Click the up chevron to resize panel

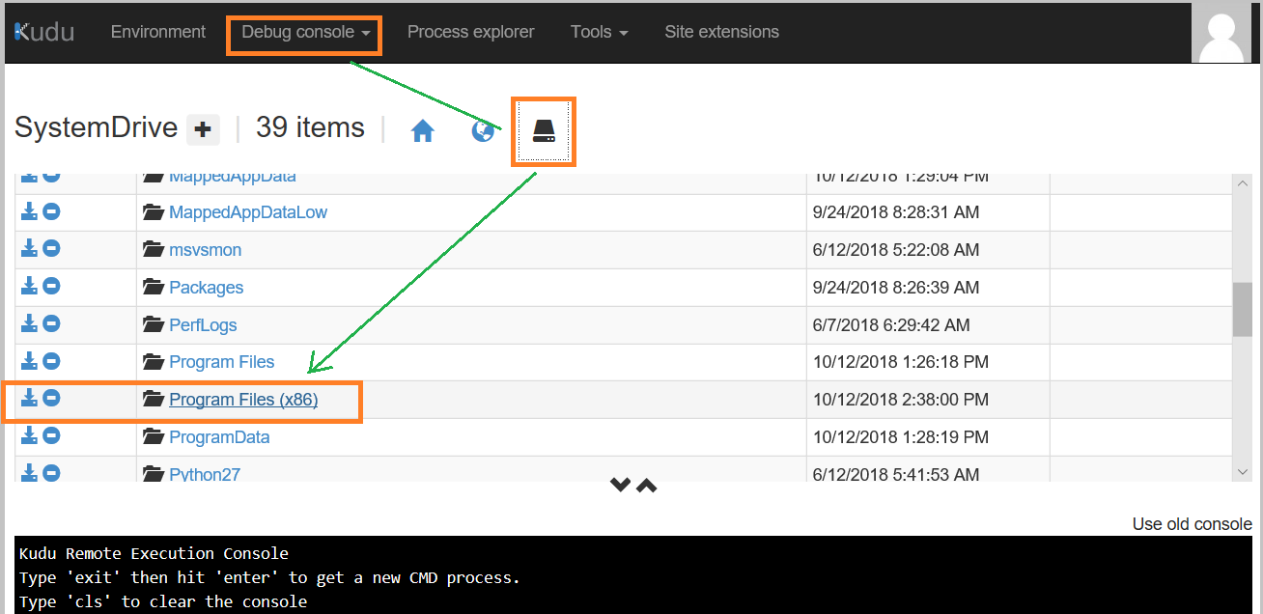pyautogui.click(x=647, y=485)
